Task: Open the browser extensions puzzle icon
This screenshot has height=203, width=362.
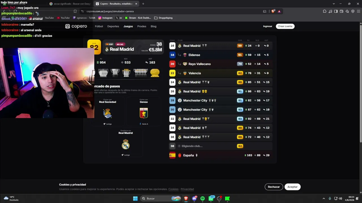Action: coord(324,11)
